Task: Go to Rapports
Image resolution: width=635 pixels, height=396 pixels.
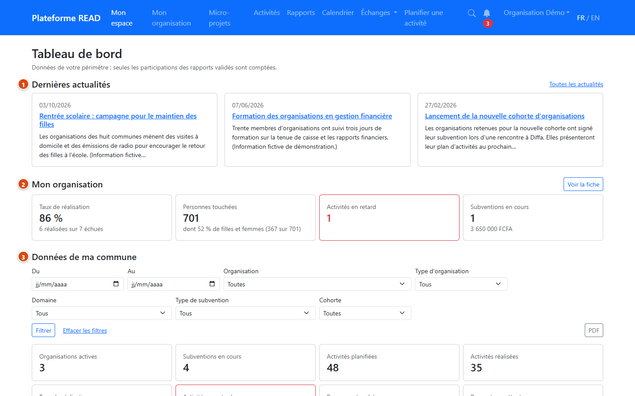Action: pos(301,12)
